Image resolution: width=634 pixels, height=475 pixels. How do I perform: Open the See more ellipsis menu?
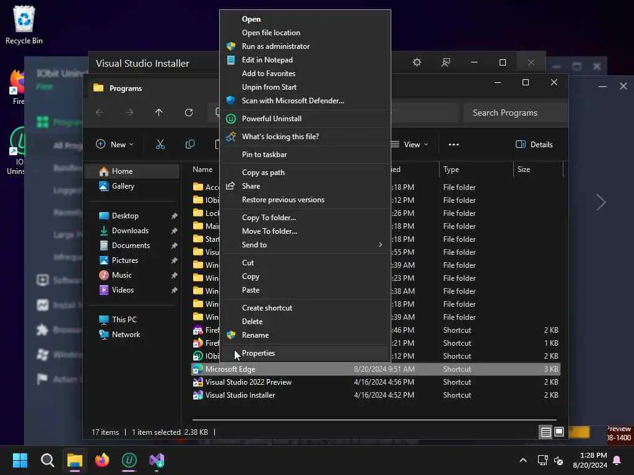click(x=454, y=145)
